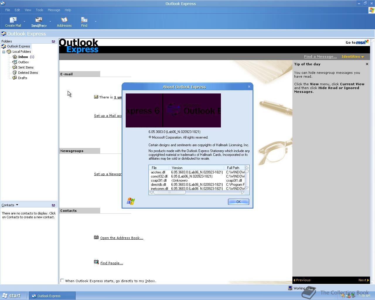Close the Contacts pane pin icon
The width and height of the screenshot is (375, 300).
(53, 205)
